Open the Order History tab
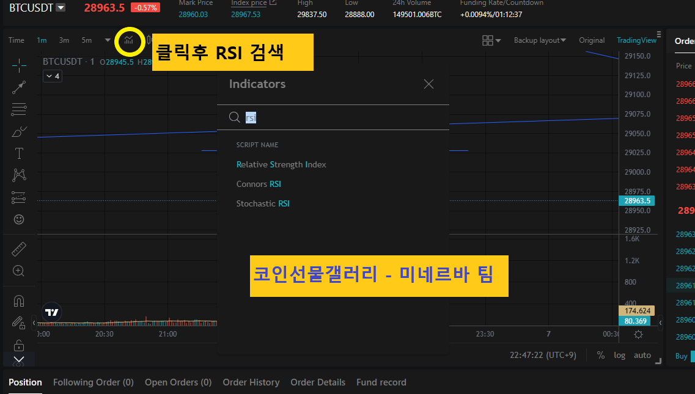This screenshot has width=695, height=394. 251,382
